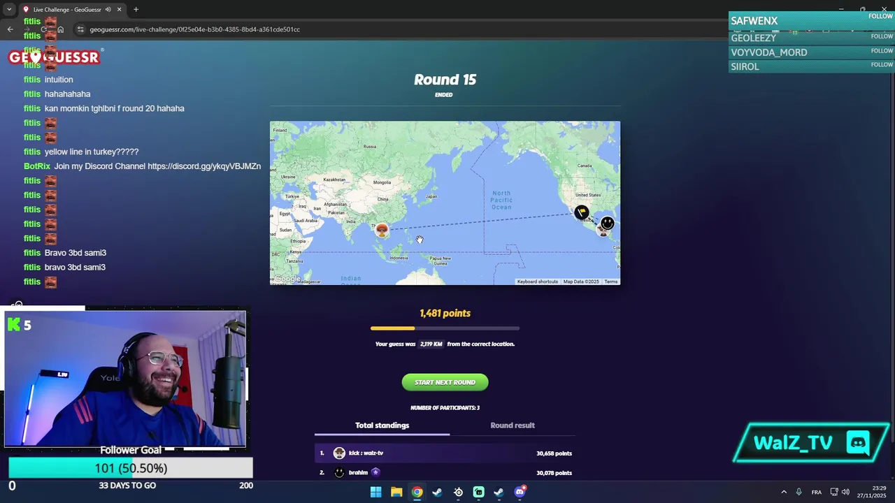This screenshot has height=503, width=895.
Task: Open the green Streamlabs icon in the taskbar
Action: (478, 492)
